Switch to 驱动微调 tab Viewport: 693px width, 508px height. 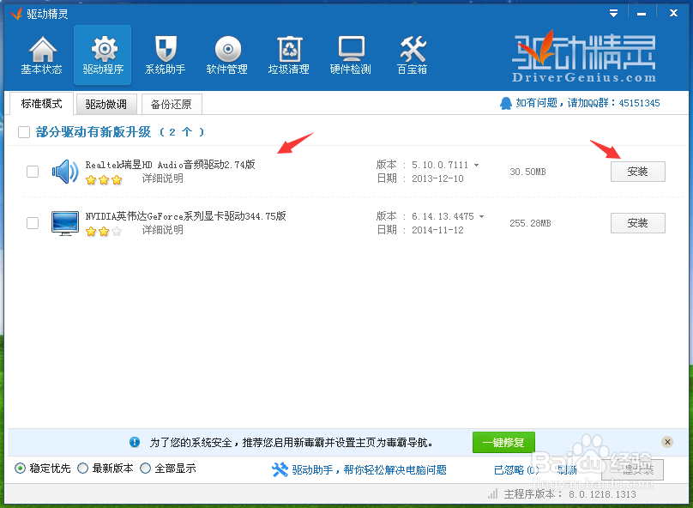106,105
